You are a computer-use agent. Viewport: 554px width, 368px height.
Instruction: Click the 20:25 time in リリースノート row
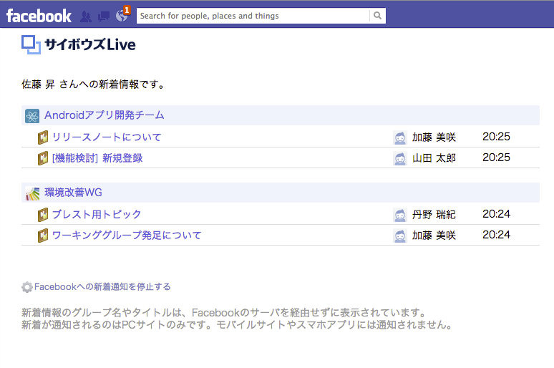pyautogui.click(x=496, y=137)
